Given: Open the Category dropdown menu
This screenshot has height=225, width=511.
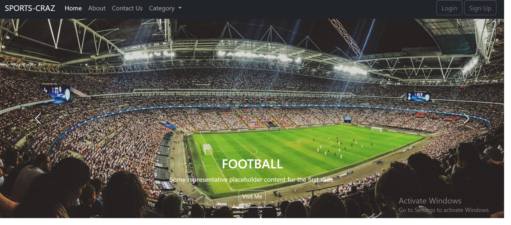Looking at the screenshot, I should [165, 8].
